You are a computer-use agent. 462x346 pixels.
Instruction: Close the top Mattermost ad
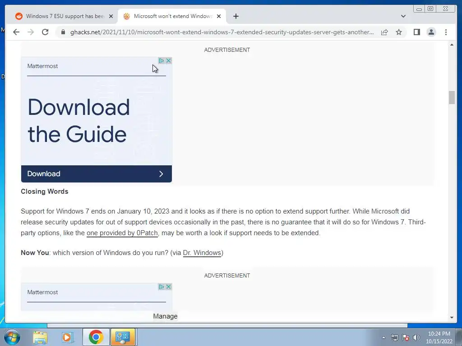tap(168, 61)
